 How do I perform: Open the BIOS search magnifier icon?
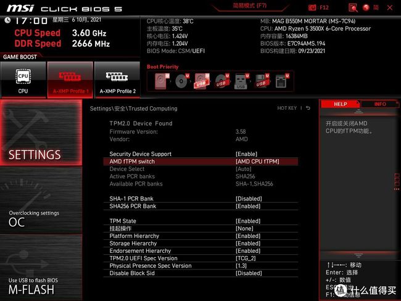(x=353, y=7)
